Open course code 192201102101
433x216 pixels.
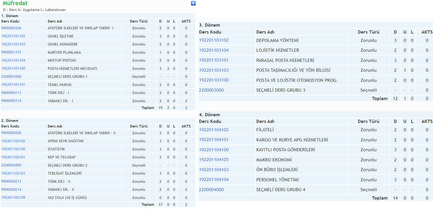(x=13, y=157)
